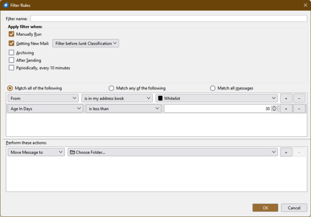The image size is (311, 217).
Task: Remove the Age In Days condition row
Action: (299, 108)
